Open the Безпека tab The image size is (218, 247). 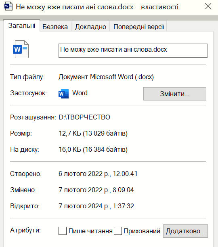(x=55, y=27)
